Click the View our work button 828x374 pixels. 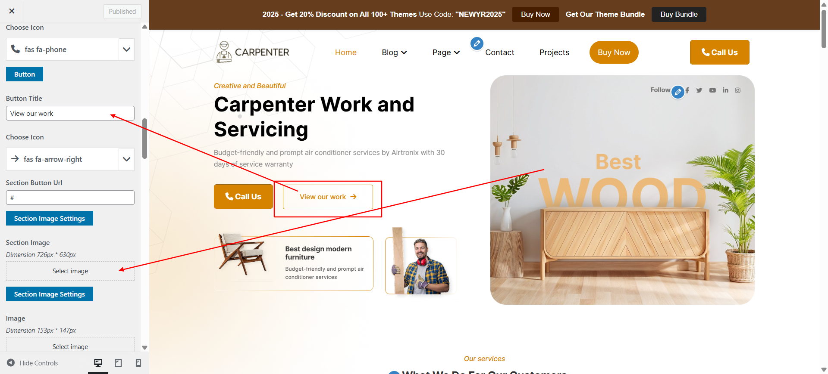pos(328,197)
